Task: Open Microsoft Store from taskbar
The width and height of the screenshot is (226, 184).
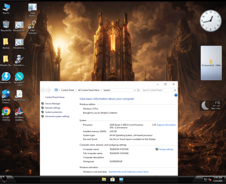Action: pos(113,179)
